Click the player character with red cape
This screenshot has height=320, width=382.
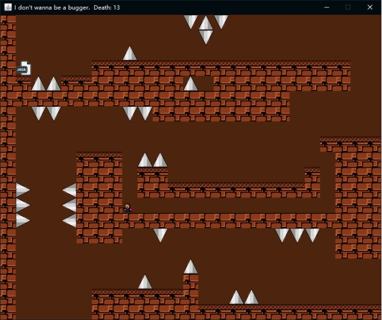click(x=128, y=208)
